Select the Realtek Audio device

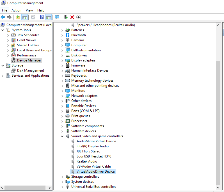point(87,161)
